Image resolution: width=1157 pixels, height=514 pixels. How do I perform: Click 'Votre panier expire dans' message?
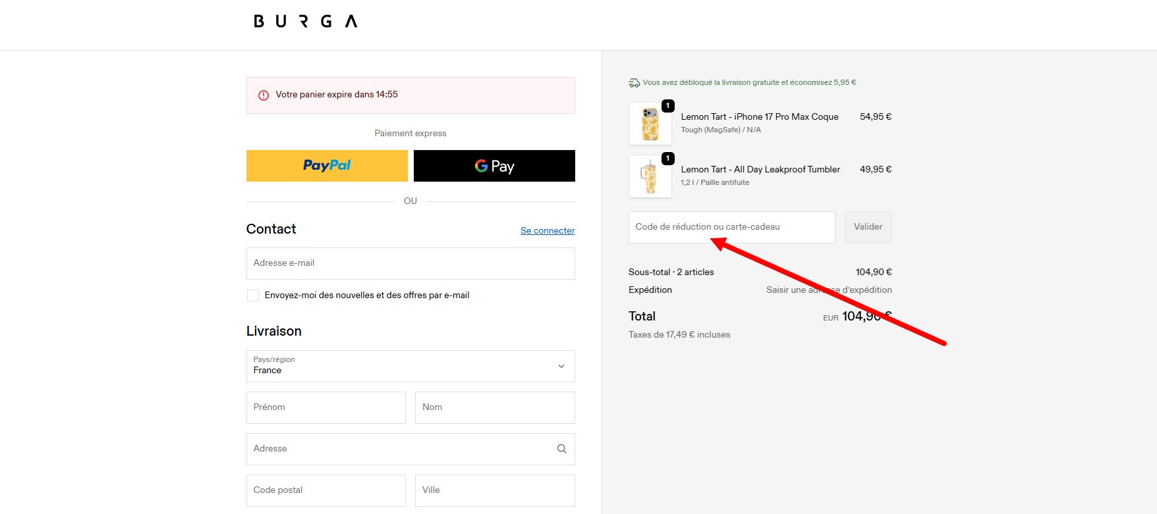tap(337, 95)
